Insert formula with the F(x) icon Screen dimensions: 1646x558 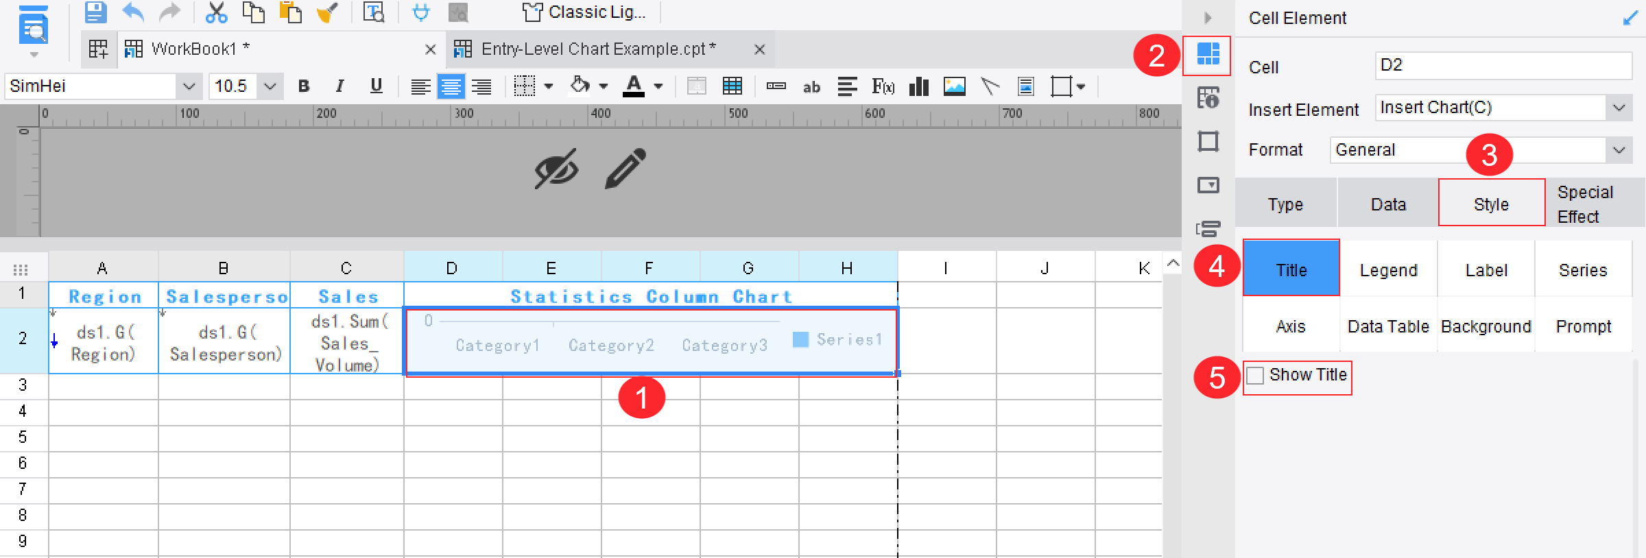click(x=883, y=86)
